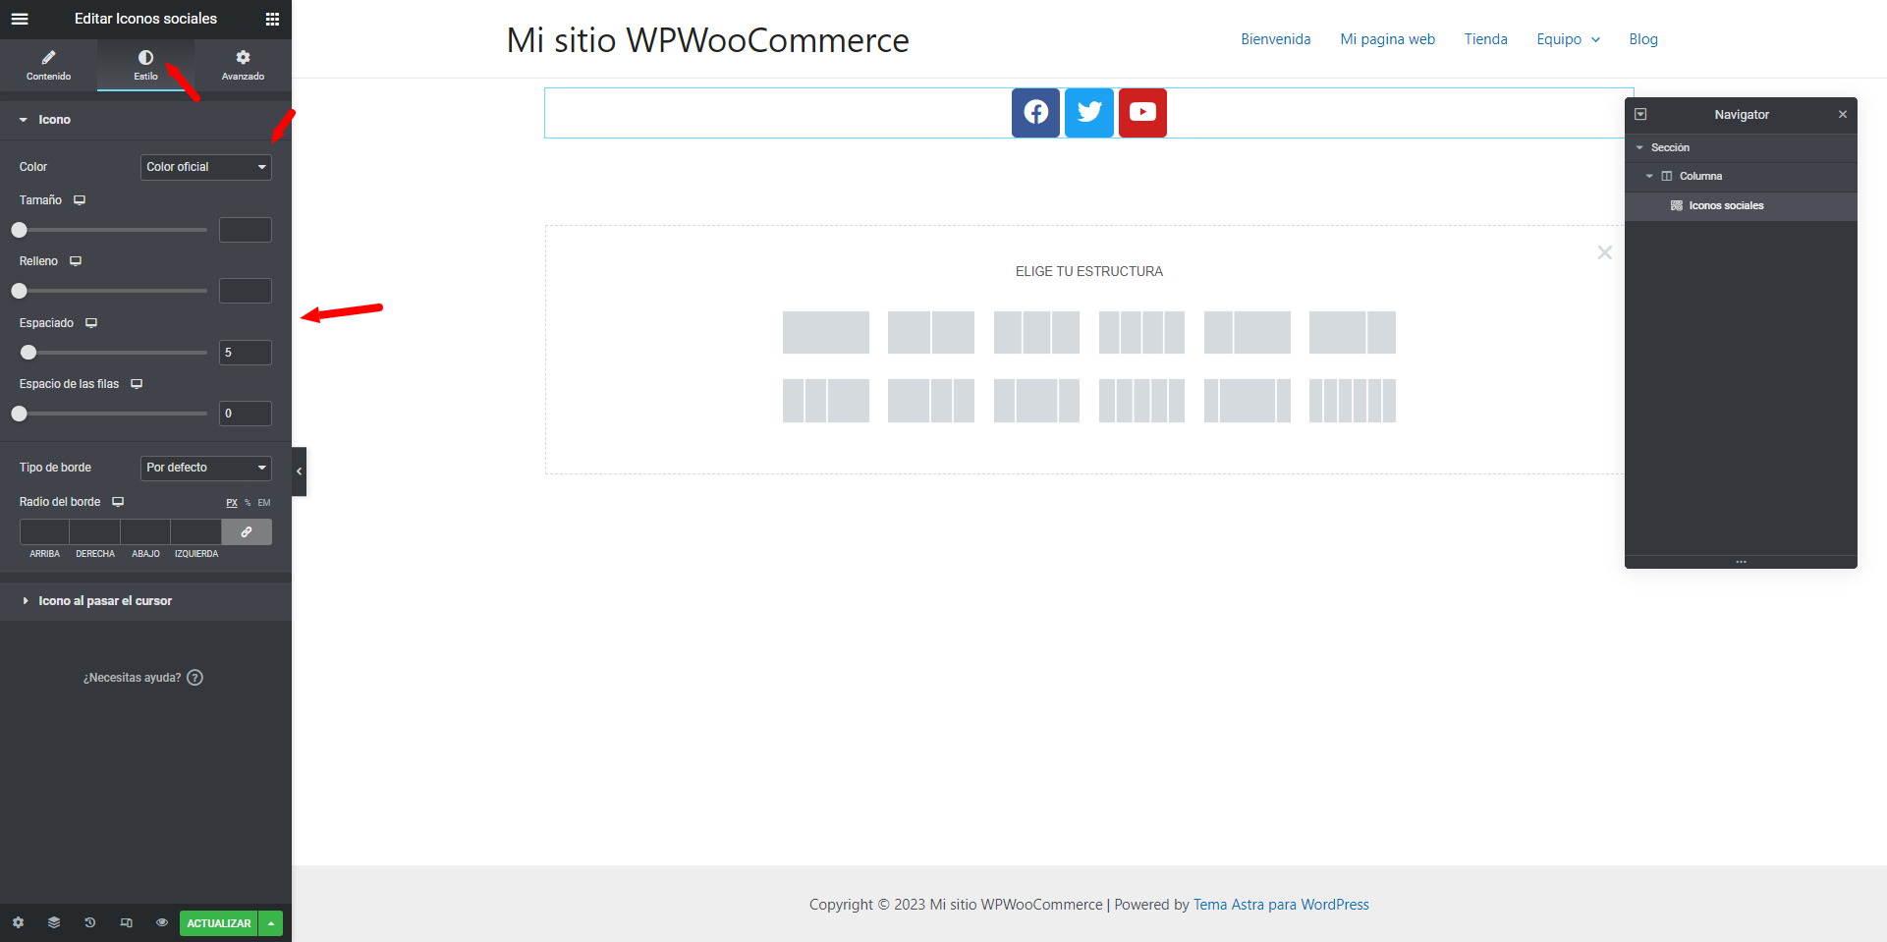Select PX unit for border radius
Screen dimensions: 1887x942
coord(232,503)
